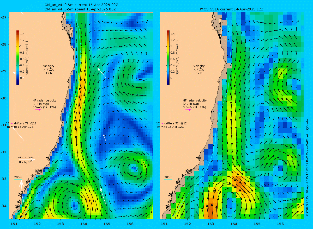Click 'to 15-Apr 12Z' text in left panel
Screen dimensions: 313x229
pyautogui.click(x=24, y=127)
